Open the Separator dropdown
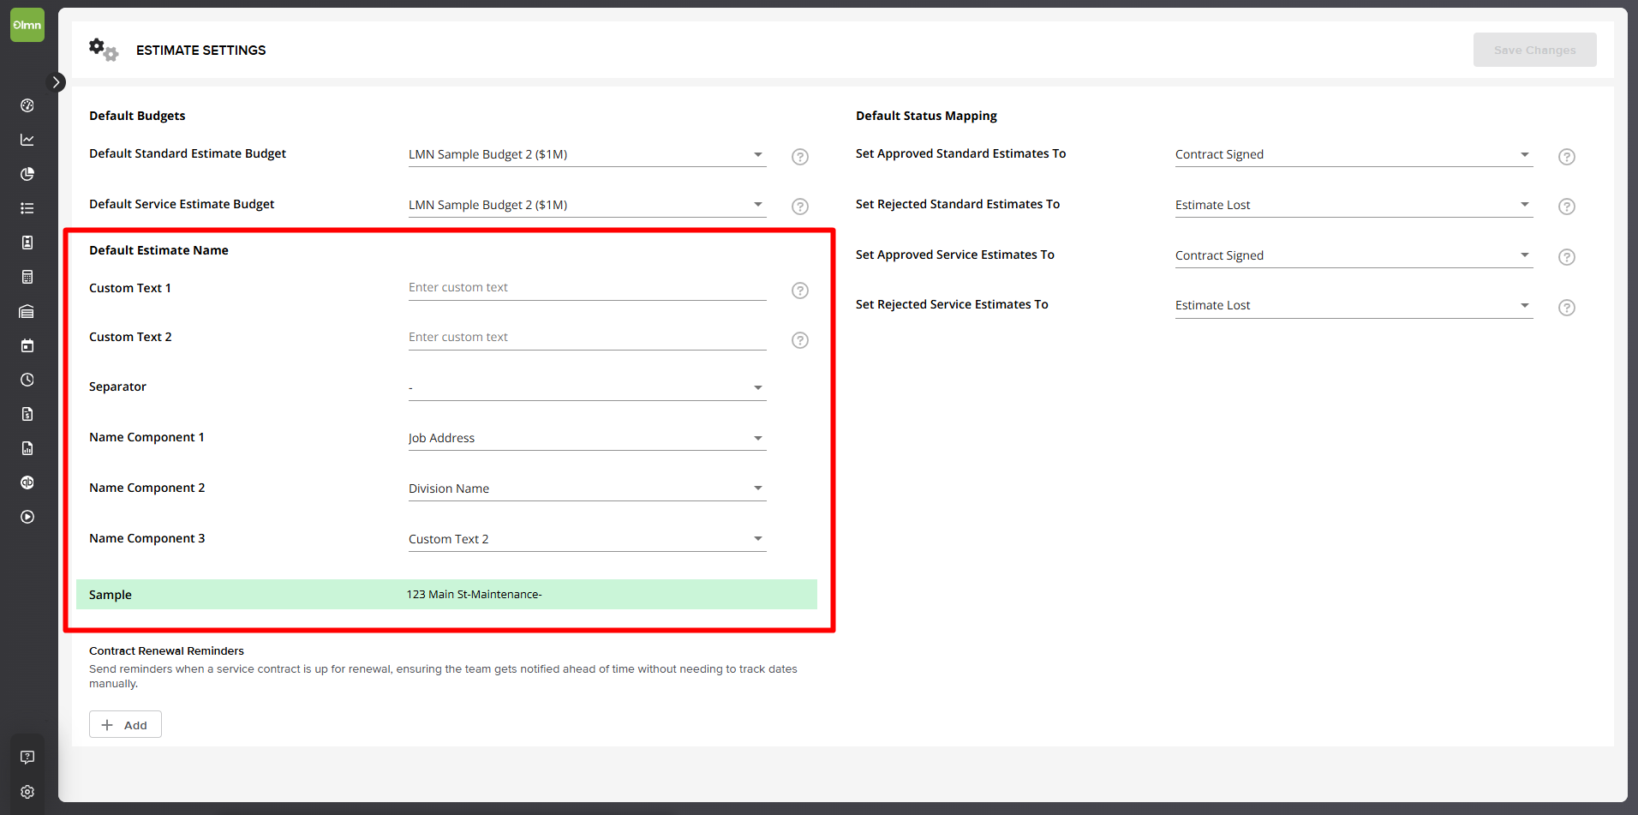The image size is (1638, 815). click(x=587, y=387)
